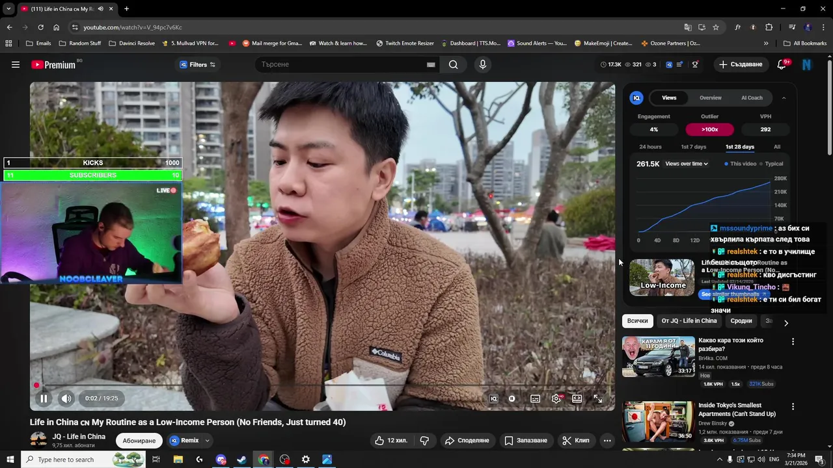The height and width of the screenshot is (468, 833).
Task: Pause the video
Action: (44, 398)
